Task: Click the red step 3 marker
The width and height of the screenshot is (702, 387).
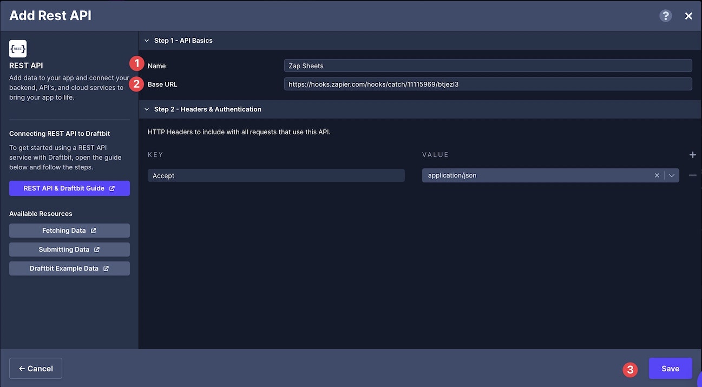Action: 629,370
